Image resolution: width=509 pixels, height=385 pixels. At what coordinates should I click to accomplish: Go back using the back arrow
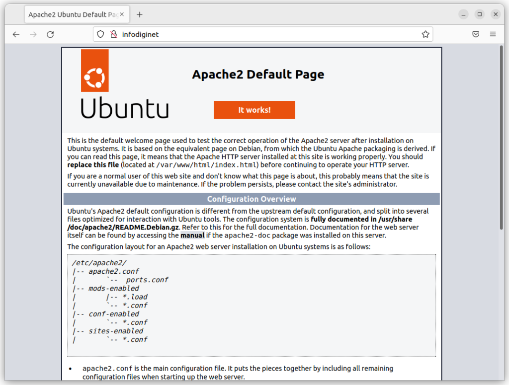tap(16, 34)
